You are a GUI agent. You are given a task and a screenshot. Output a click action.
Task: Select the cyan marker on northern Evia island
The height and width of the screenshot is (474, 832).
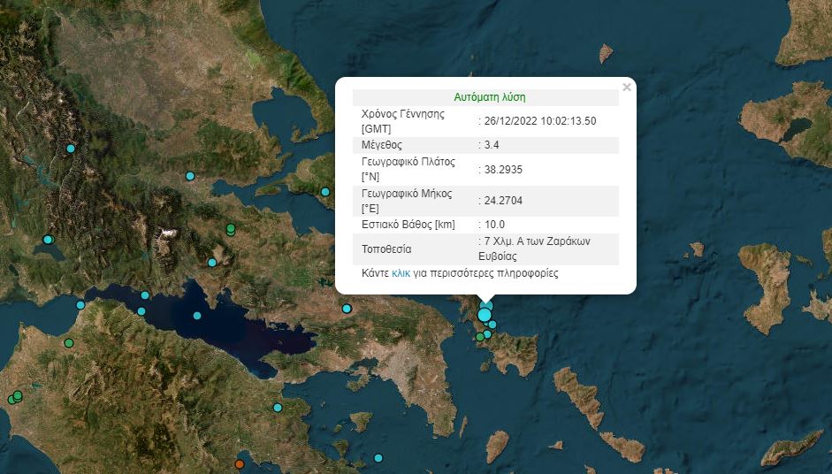[325, 192]
